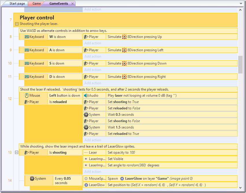Close the GameEvents tab

tap(73, 3)
